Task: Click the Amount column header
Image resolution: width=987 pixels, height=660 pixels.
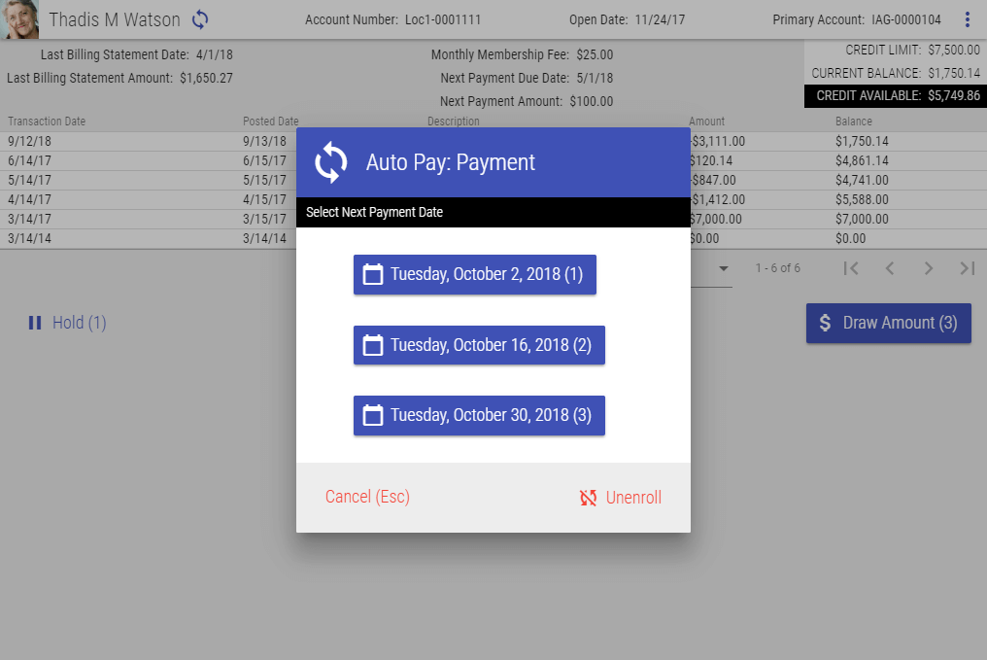Action: click(706, 122)
